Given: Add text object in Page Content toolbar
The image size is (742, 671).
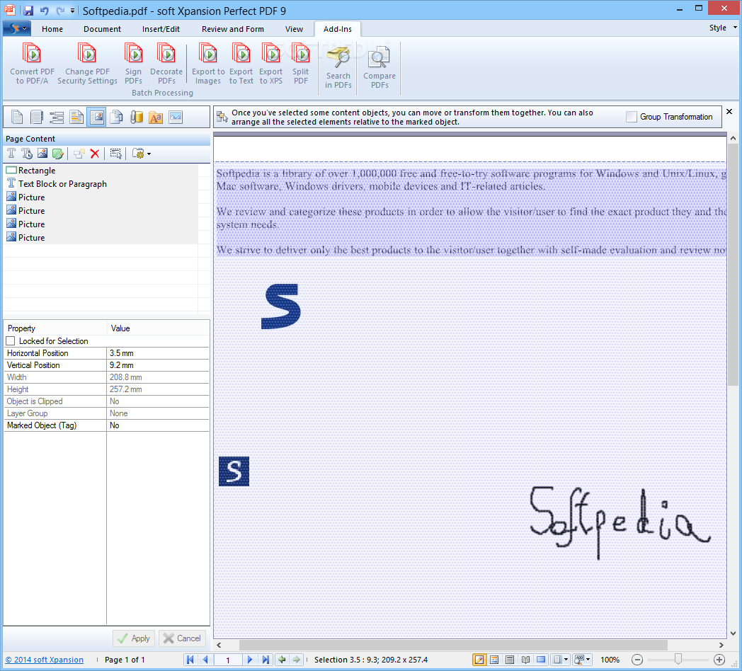Looking at the screenshot, I should point(11,154).
